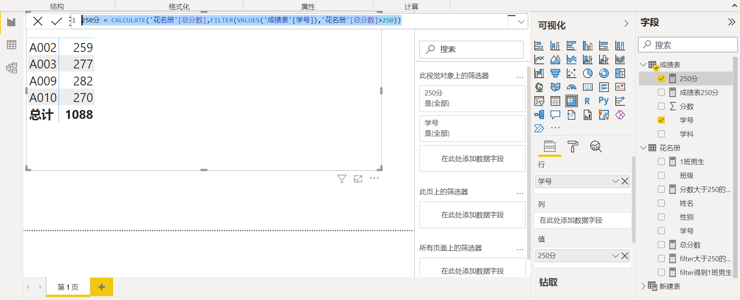740x300 pixels.
Task: Select the KPI visual
Action: (x=620, y=87)
